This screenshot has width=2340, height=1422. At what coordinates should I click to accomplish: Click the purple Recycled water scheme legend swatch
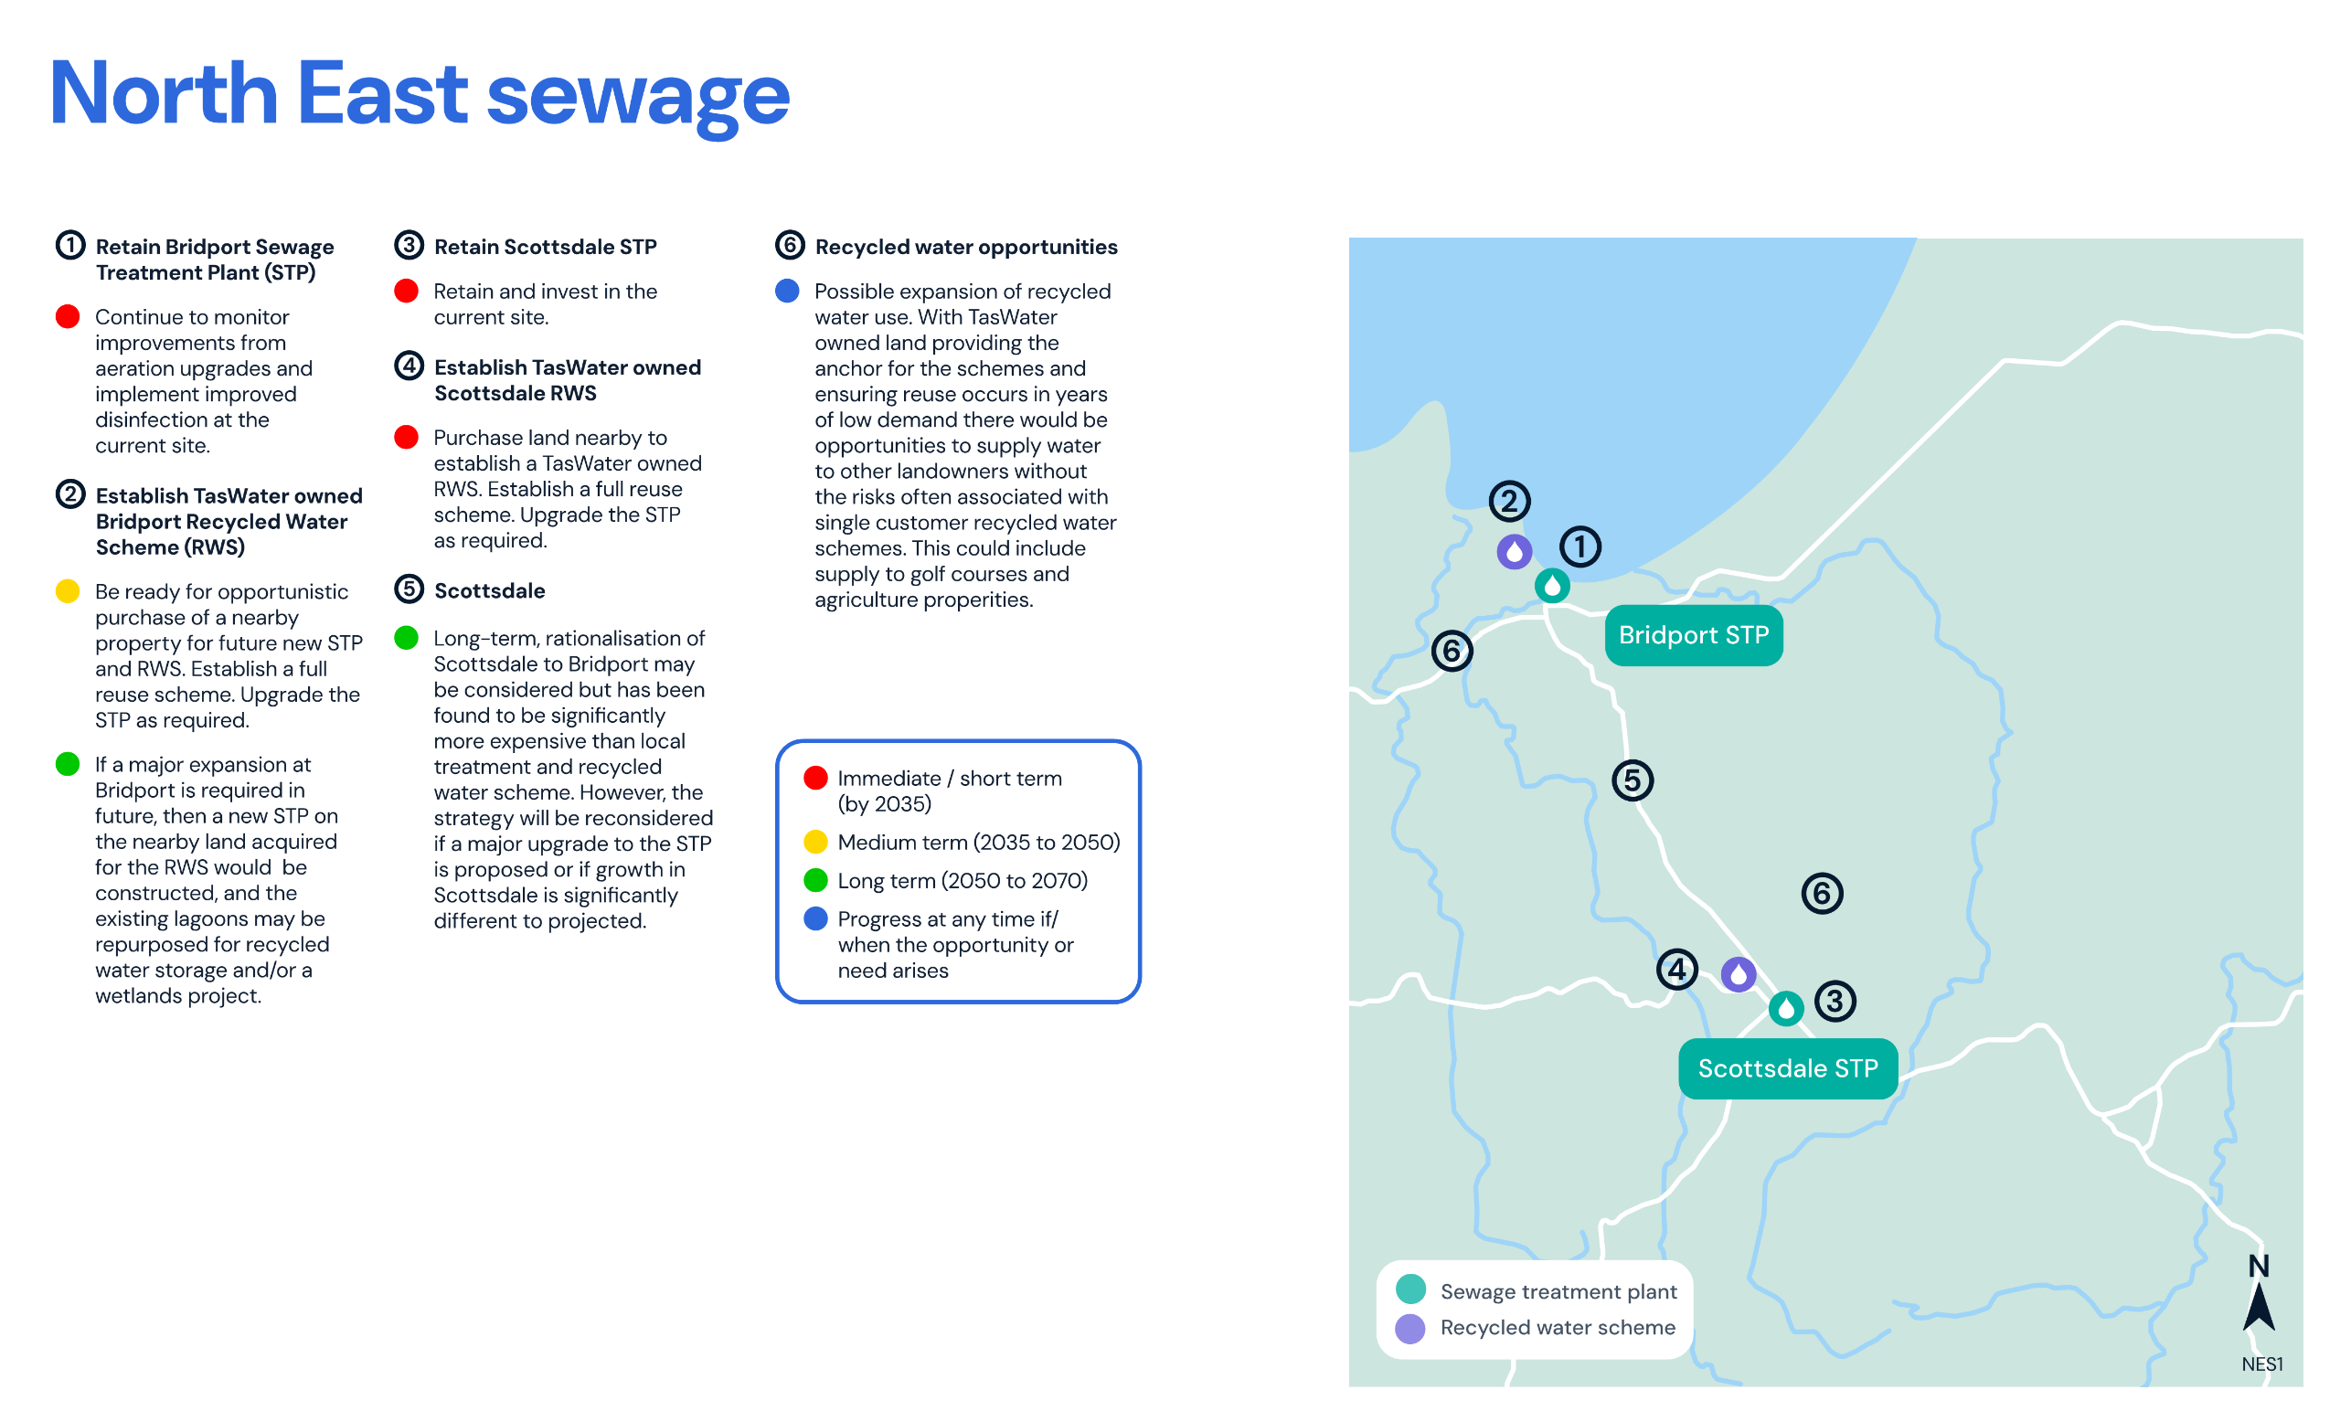pos(1410,1328)
